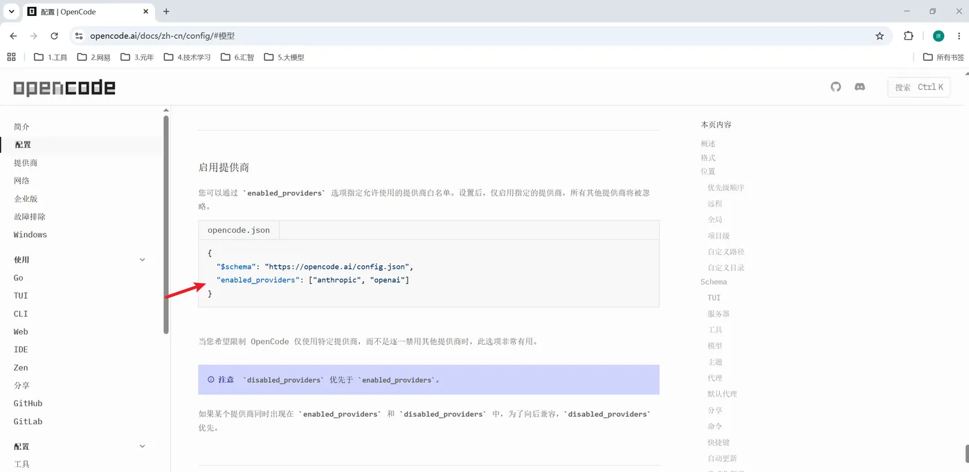Image resolution: width=969 pixels, height=472 pixels.
Task: Open Windows in the sidebar
Action: click(30, 235)
